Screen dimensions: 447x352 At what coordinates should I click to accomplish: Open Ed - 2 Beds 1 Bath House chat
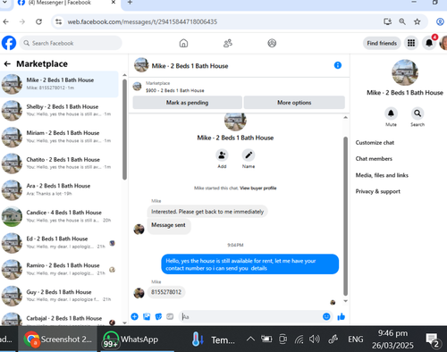pos(60,243)
